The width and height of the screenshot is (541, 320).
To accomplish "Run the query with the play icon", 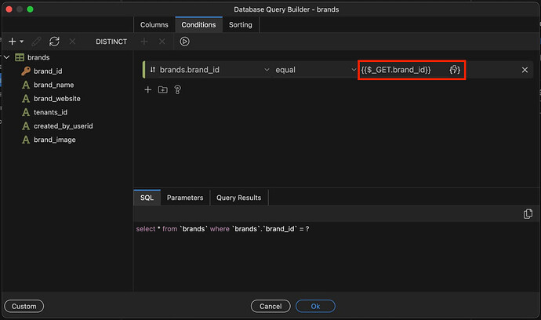I will (184, 42).
